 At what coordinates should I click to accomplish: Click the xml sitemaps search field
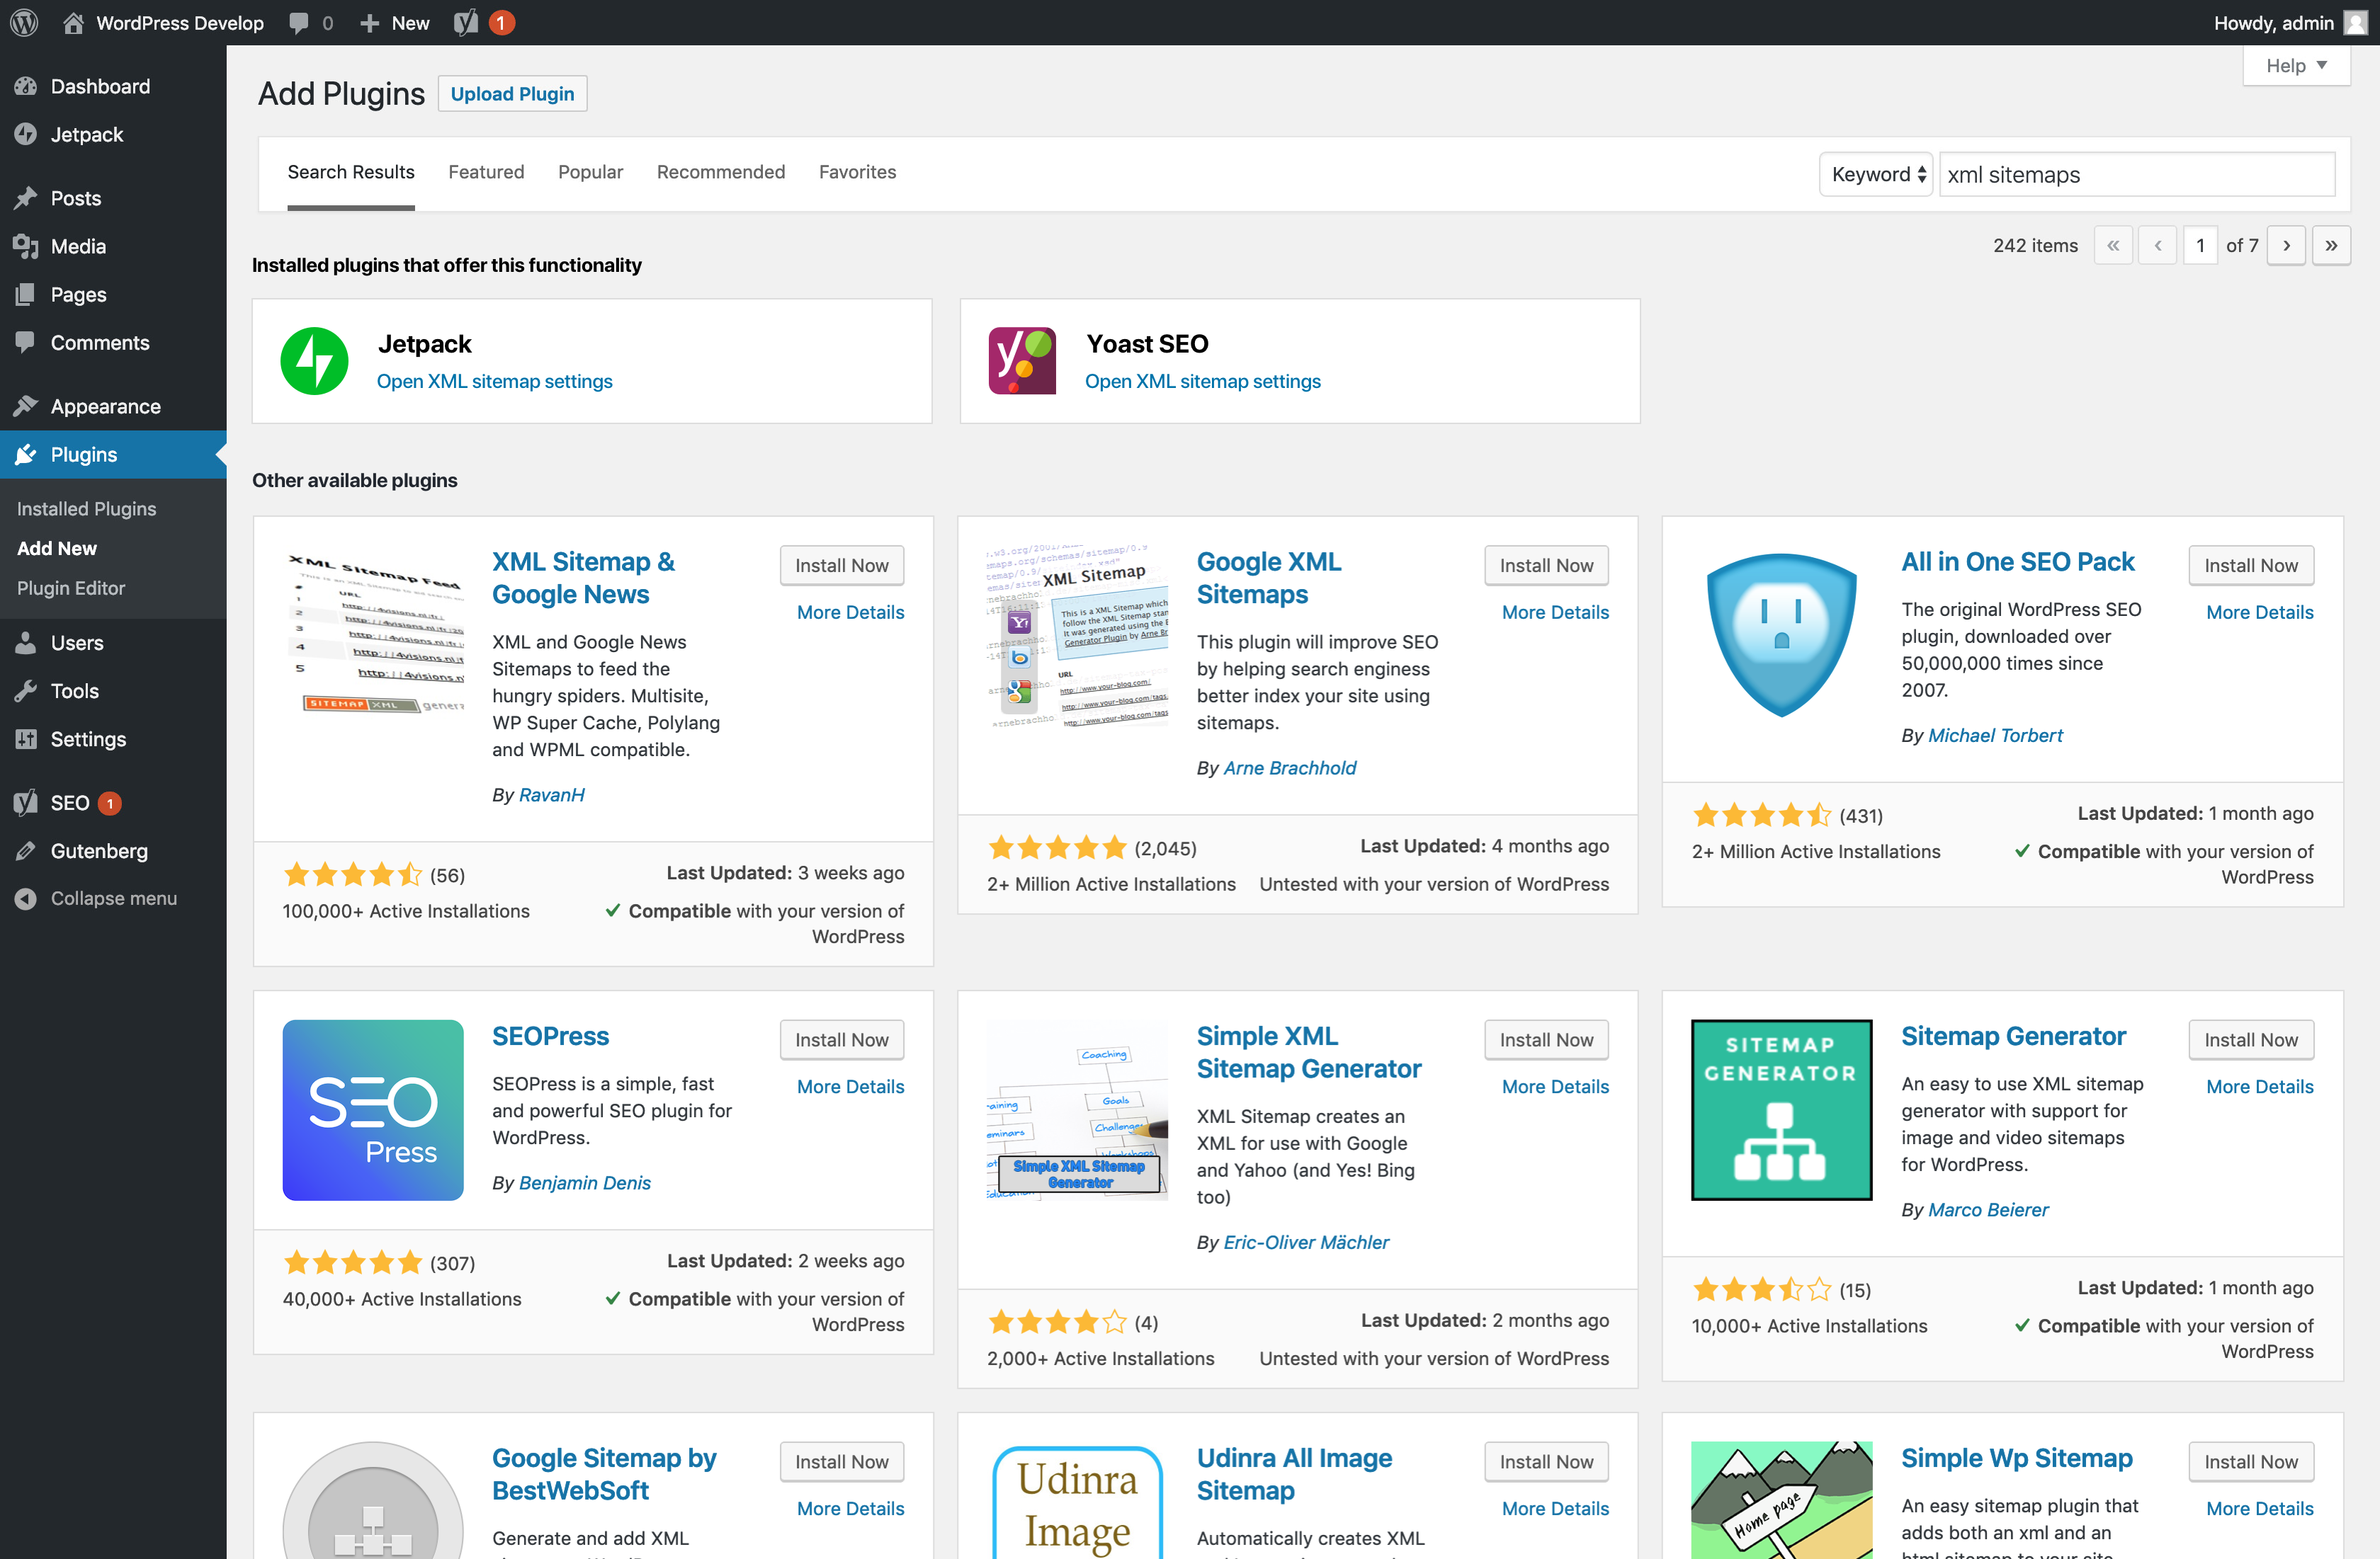click(x=2136, y=175)
